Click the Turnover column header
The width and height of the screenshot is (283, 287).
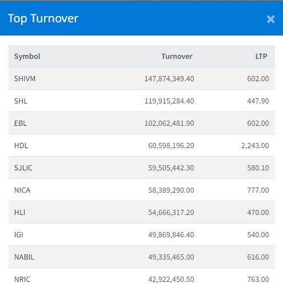[x=177, y=57]
